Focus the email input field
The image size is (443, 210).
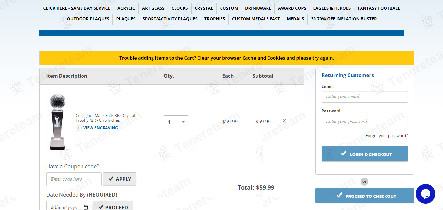(x=364, y=97)
